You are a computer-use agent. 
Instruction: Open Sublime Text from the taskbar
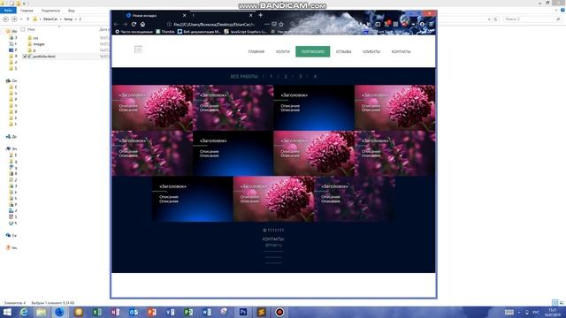coord(262,312)
